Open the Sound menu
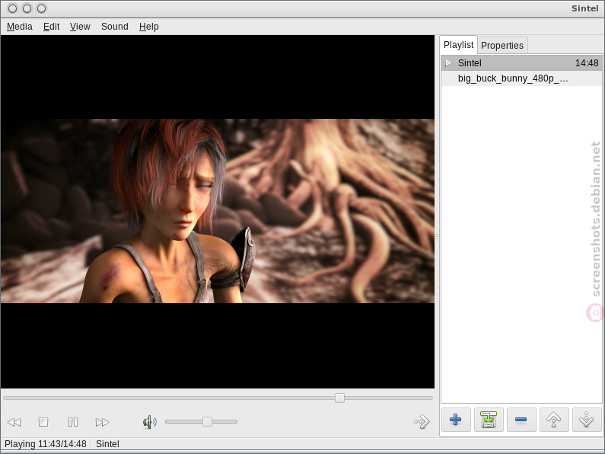This screenshot has height=454, width=605. tap(115, 26)
